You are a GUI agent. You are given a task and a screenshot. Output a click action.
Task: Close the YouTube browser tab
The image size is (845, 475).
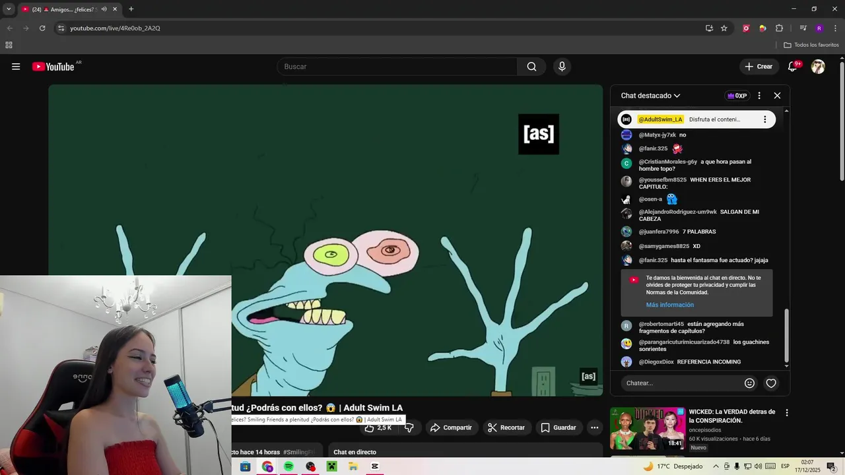[115, 9]
